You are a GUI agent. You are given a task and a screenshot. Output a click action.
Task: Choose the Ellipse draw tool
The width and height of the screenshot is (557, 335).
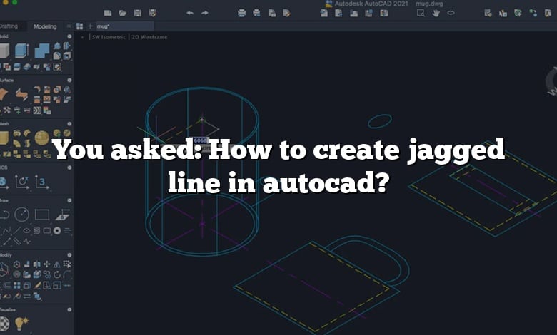pyautogui.click(x=26, y=231)
